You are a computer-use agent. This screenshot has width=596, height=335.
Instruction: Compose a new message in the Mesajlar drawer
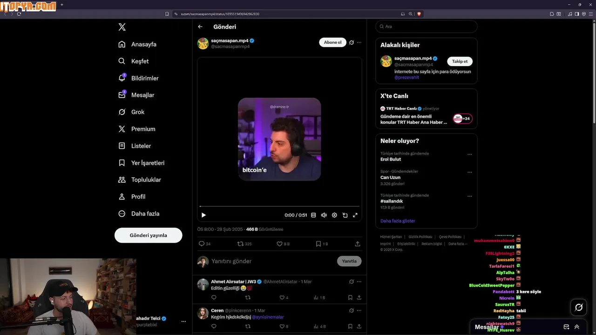pos(566,327)
